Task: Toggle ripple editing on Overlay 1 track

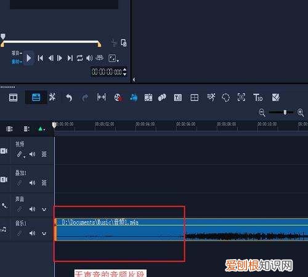Action: 19,182
